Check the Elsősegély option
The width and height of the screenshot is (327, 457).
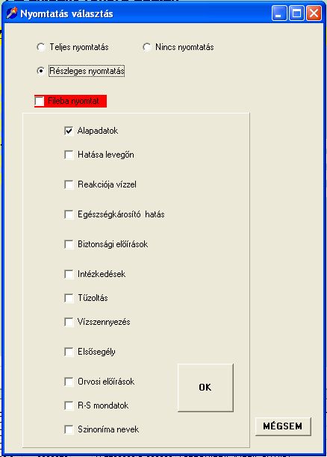69,352
